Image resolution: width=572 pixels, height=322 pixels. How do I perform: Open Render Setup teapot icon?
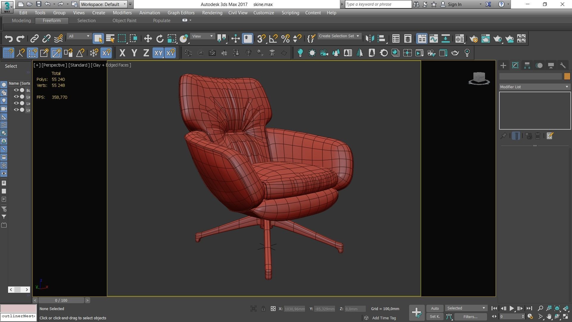coord(473,38)
